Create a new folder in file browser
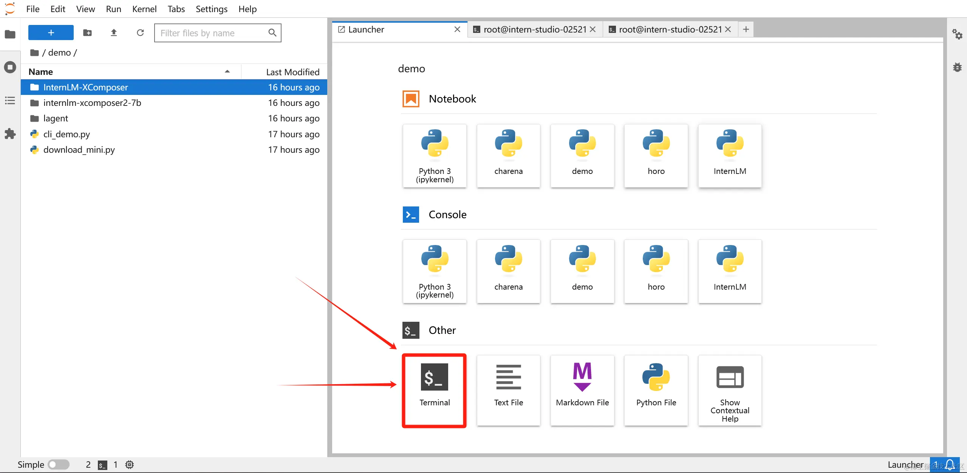This screenshot has height=473, width=967. click(87, 33)
